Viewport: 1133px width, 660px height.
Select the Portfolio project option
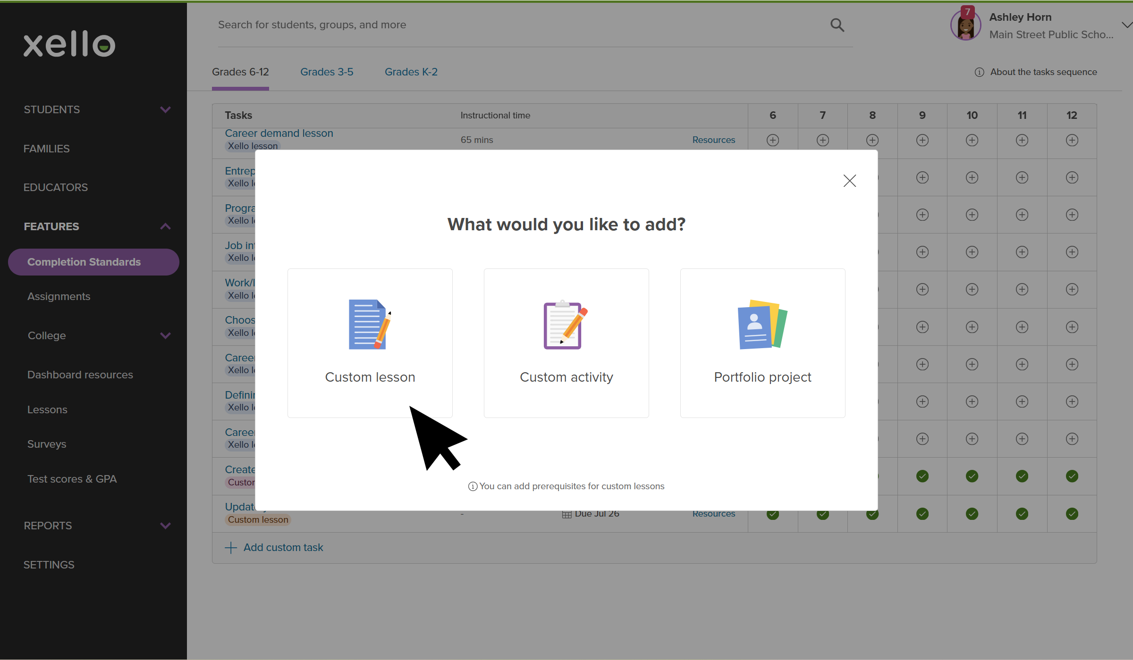click(762, 343)
